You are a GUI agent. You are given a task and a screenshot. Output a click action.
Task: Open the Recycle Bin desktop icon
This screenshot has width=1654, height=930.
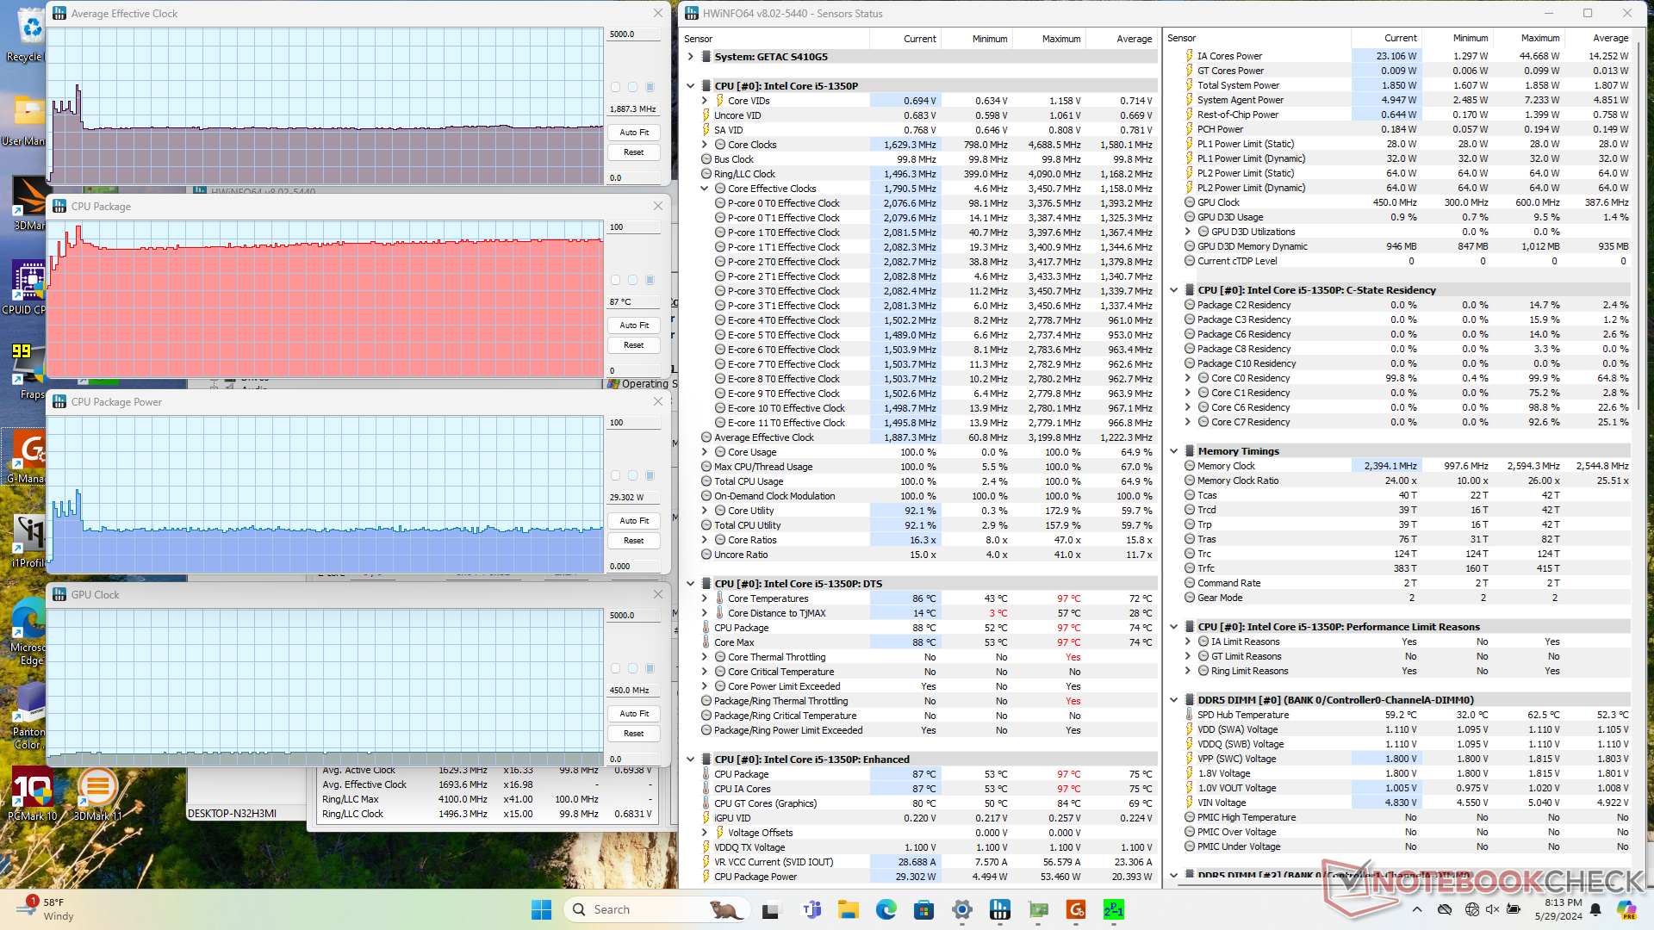pyautogui.click(x=26, y=34)
